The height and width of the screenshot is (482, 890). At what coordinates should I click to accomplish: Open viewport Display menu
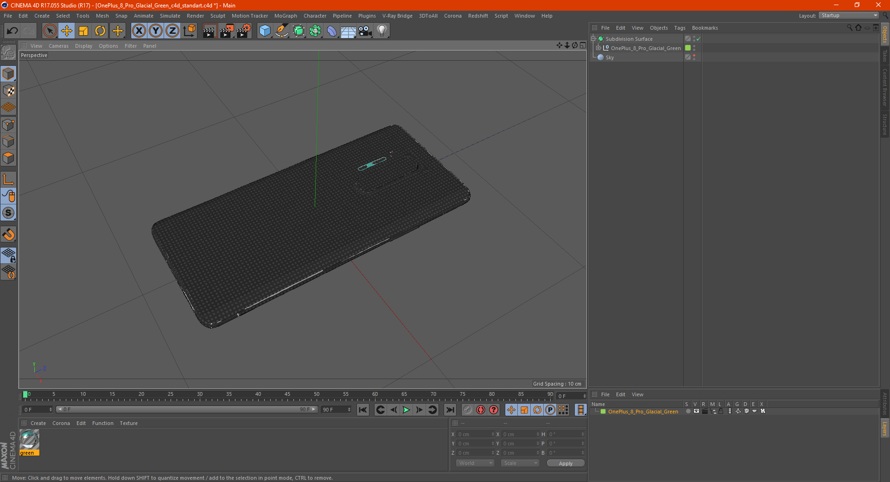pos(83,46)
